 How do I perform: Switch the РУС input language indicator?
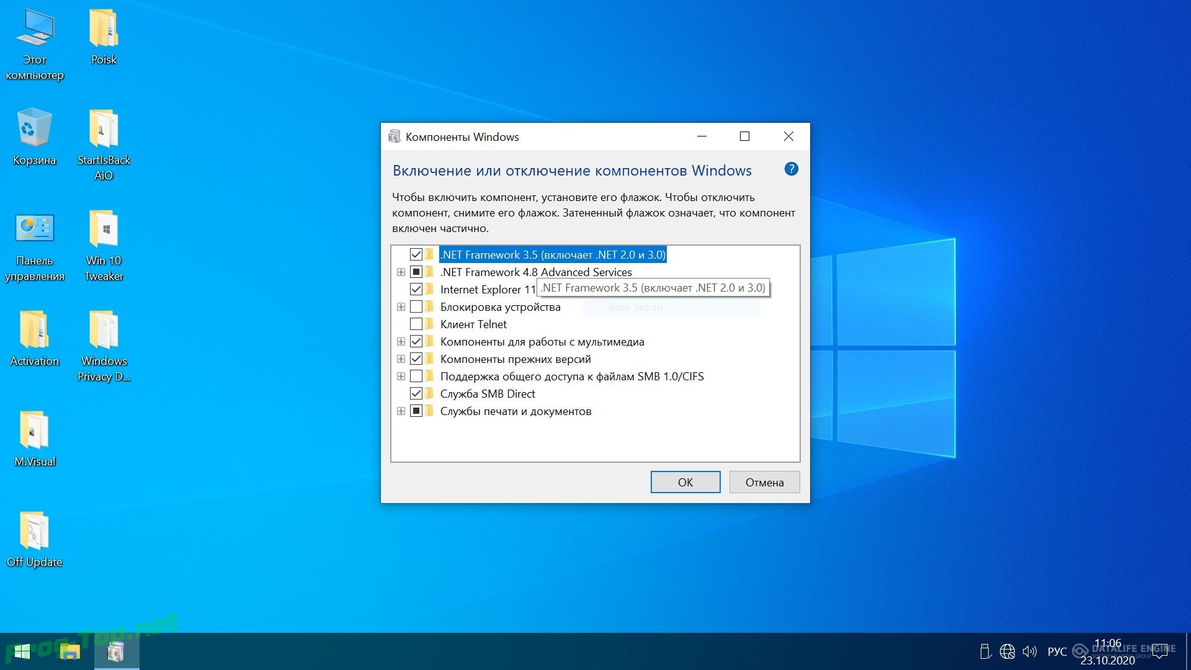tap(1057, 651)
